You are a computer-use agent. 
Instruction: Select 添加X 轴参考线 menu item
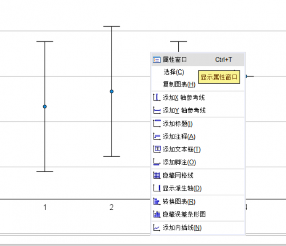[x=198, y=98]
